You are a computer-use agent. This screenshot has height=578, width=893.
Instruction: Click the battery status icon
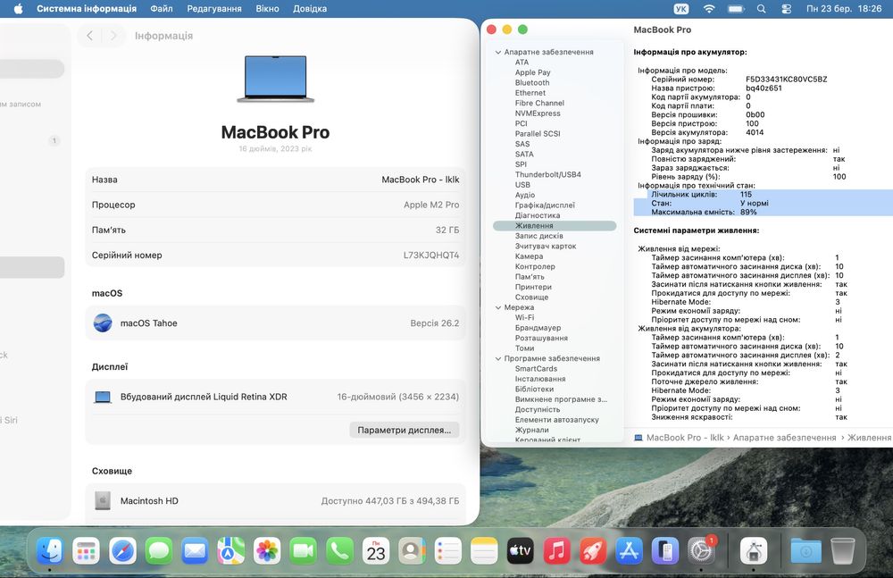736,9
